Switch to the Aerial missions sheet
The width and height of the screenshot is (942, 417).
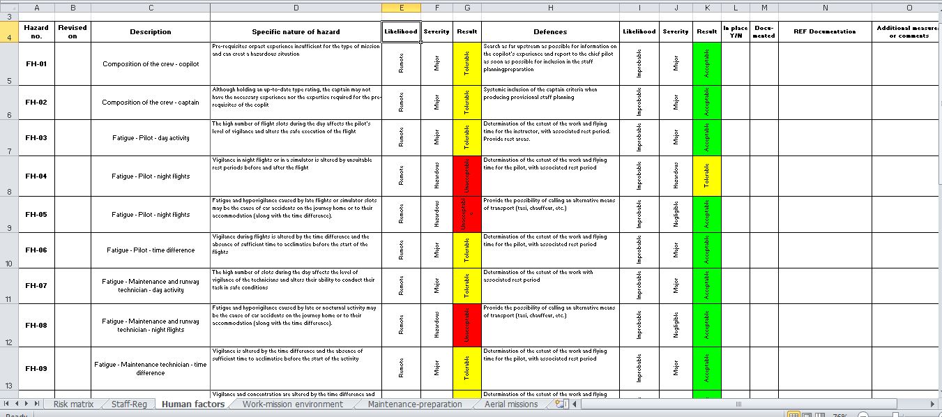(x=511, y=404)
